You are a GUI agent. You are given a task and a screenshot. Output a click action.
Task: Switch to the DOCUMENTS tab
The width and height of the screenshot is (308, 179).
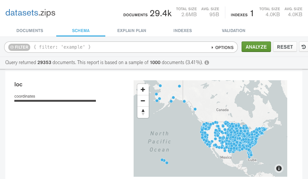coord(30,31)
